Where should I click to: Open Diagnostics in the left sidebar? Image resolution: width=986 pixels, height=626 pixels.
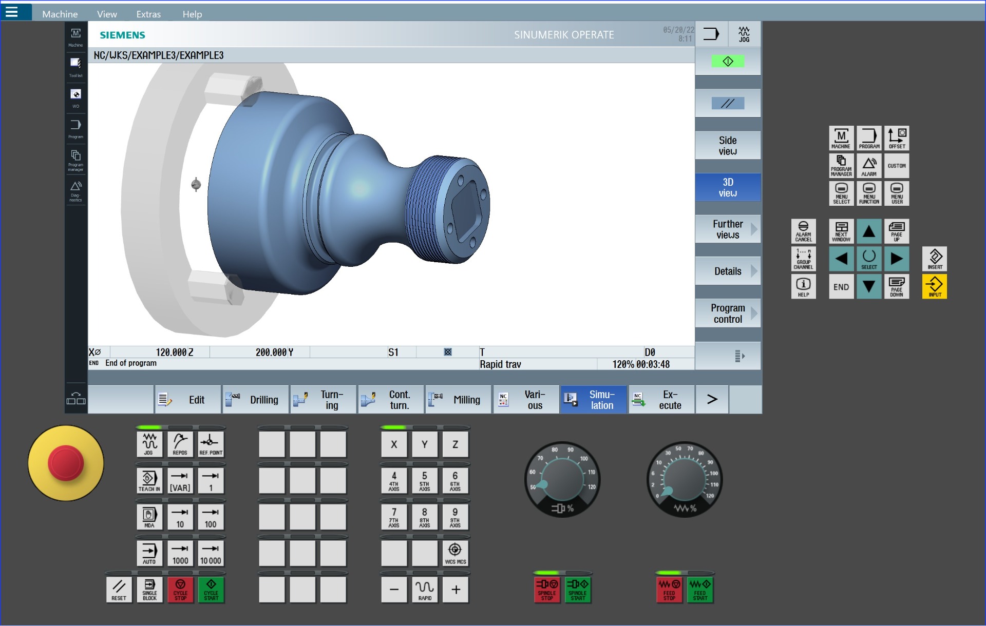coord(75,191)
